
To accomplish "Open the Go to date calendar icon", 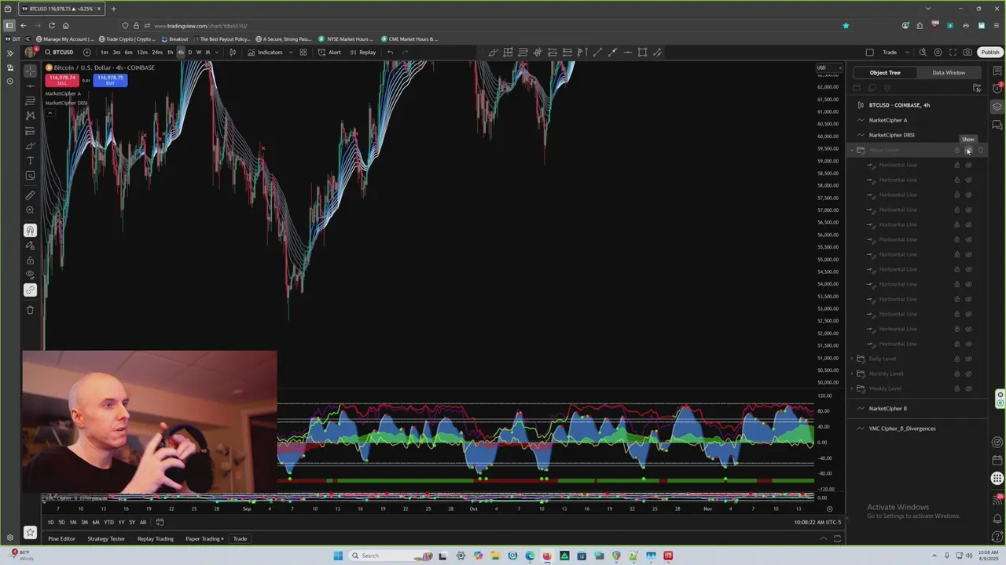I will tap(160, 522).
